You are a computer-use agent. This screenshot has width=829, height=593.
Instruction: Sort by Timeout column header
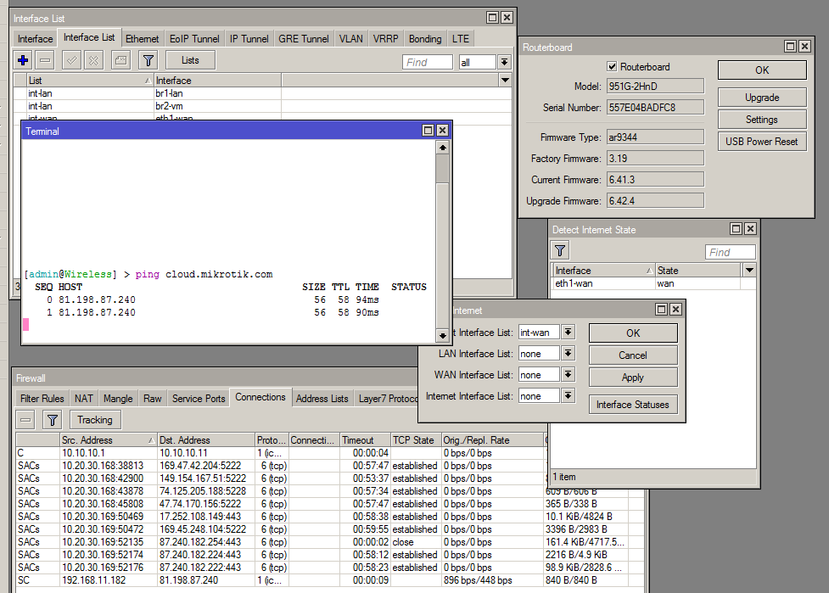[365, 439]
